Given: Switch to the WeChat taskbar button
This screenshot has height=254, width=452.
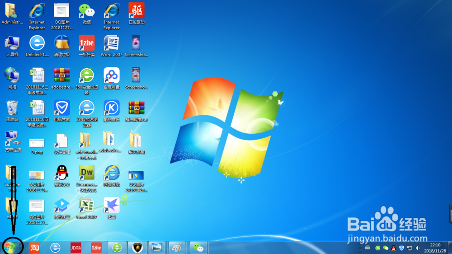Looking at the screenshot, I should [x=198, y=248].
